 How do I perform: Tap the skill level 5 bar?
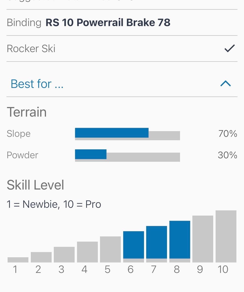point(110,249)
